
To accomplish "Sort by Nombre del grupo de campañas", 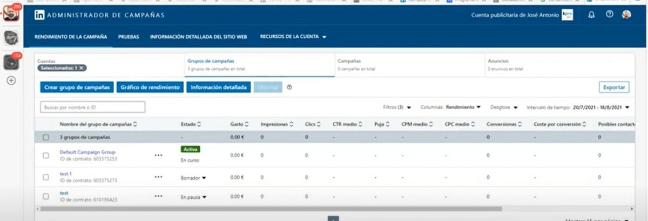I will tap(98, 124).
